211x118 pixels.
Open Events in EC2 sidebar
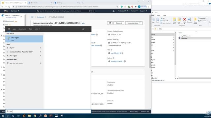click(x=6, y=25)
